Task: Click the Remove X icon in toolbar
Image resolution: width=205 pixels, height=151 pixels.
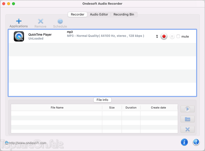Action: coord(41,21)
